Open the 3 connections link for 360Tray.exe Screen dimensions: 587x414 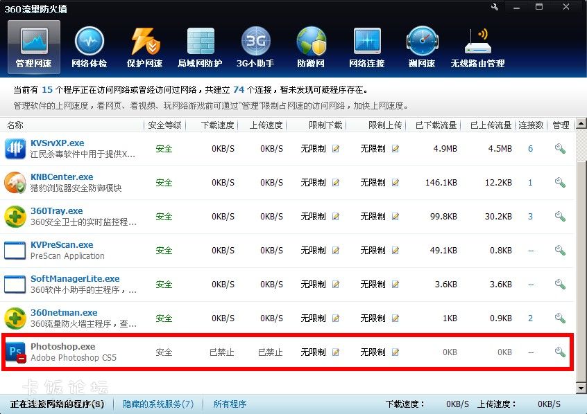click(531, 217)
